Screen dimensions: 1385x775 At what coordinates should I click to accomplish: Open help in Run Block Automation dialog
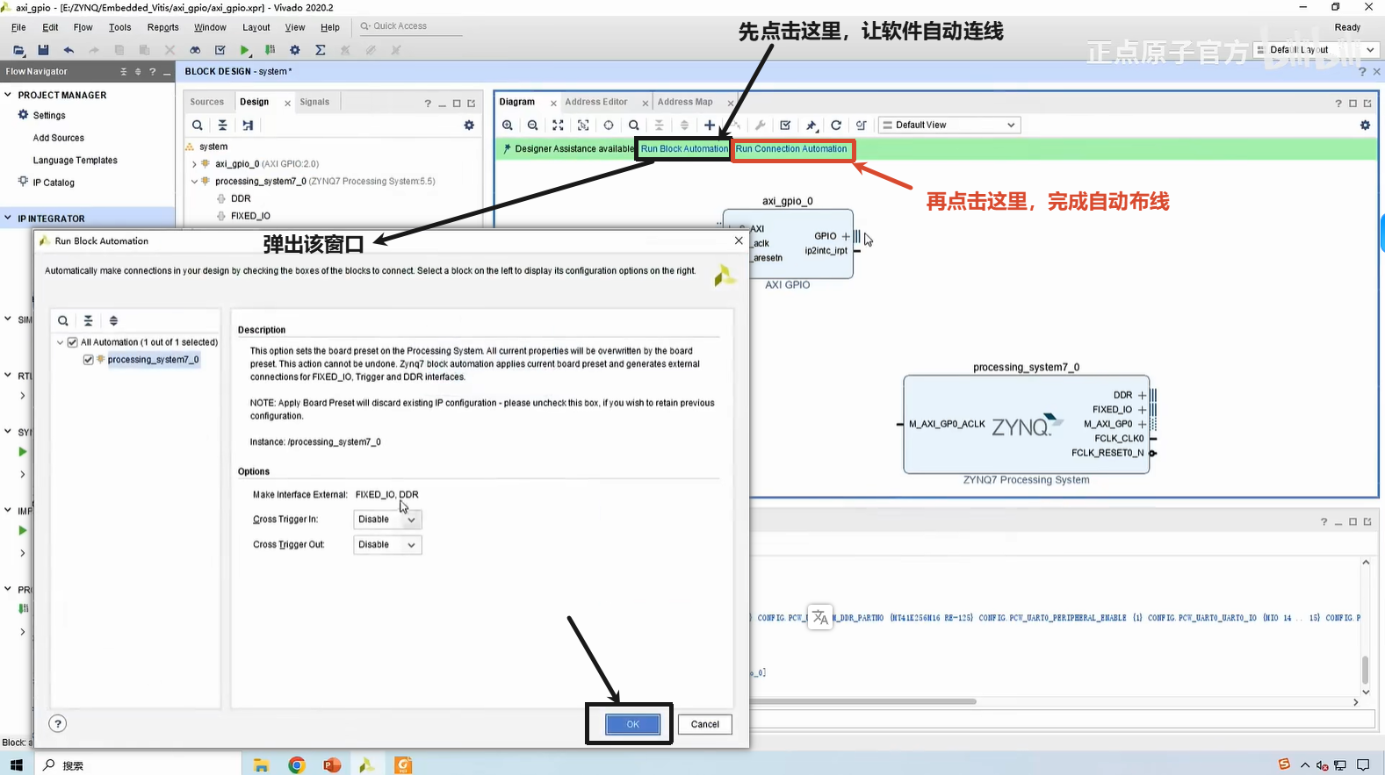57,723
